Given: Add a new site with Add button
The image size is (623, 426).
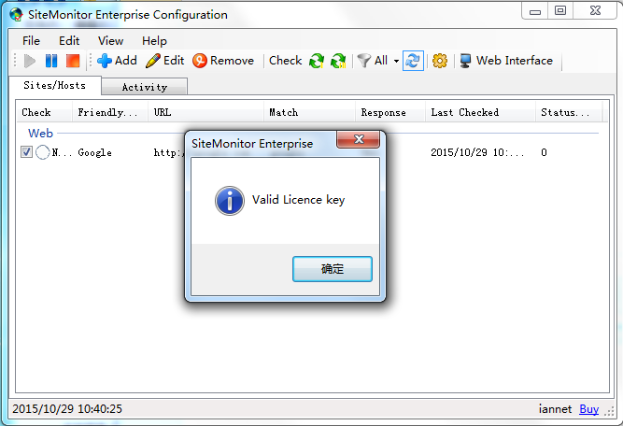Looking at the screenshot, I should tap(117, 61).
